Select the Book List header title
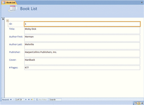The height and width of the screenshot is (105, 144). click(x=29, y=9)
